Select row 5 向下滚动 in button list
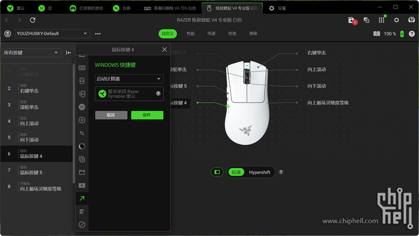Image resolution: width=419 pixels, height=236 pixels. 36,137
